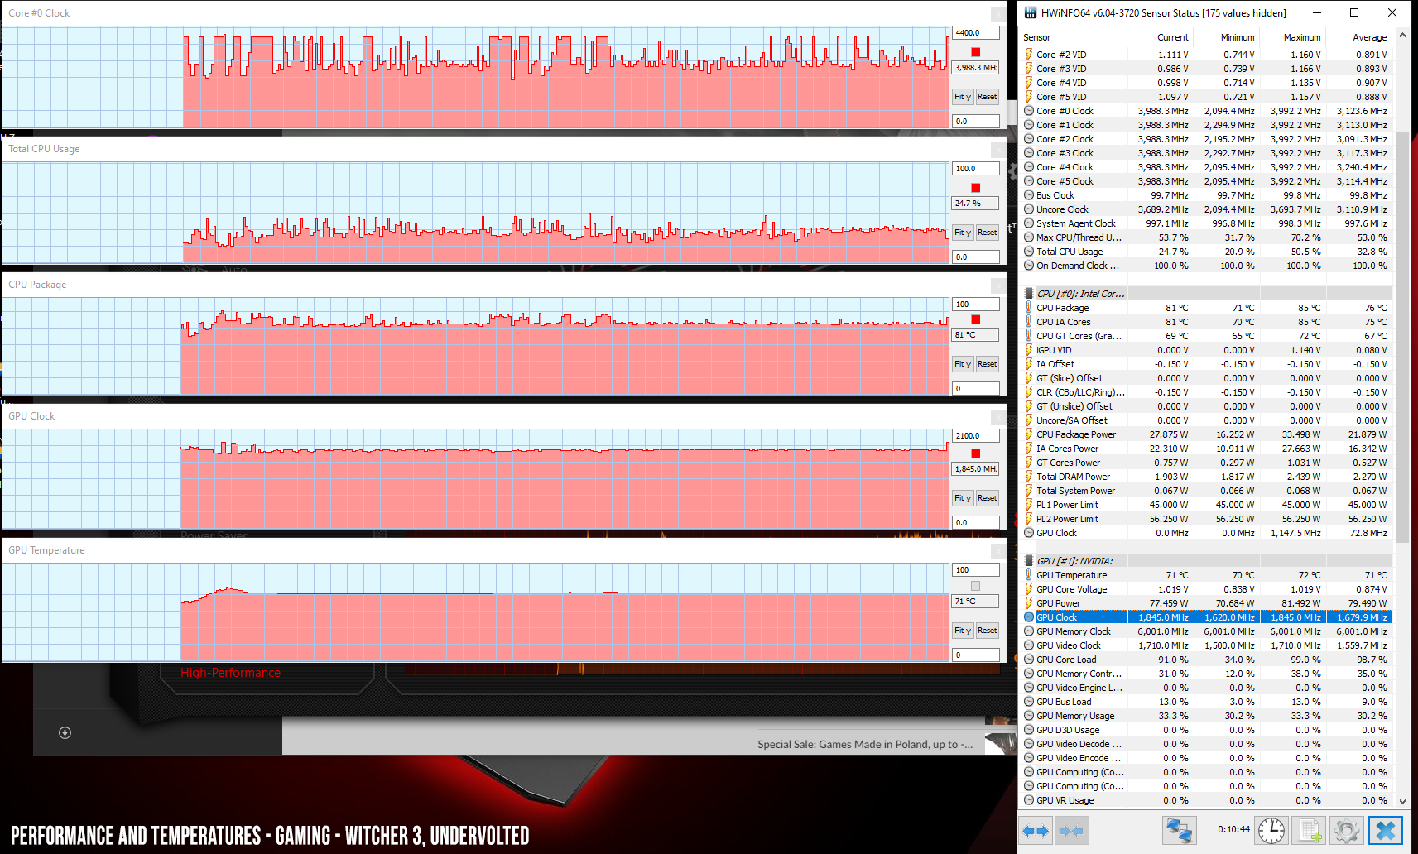
Task: Click the Average column header
Action: (x=1358, y=37)
